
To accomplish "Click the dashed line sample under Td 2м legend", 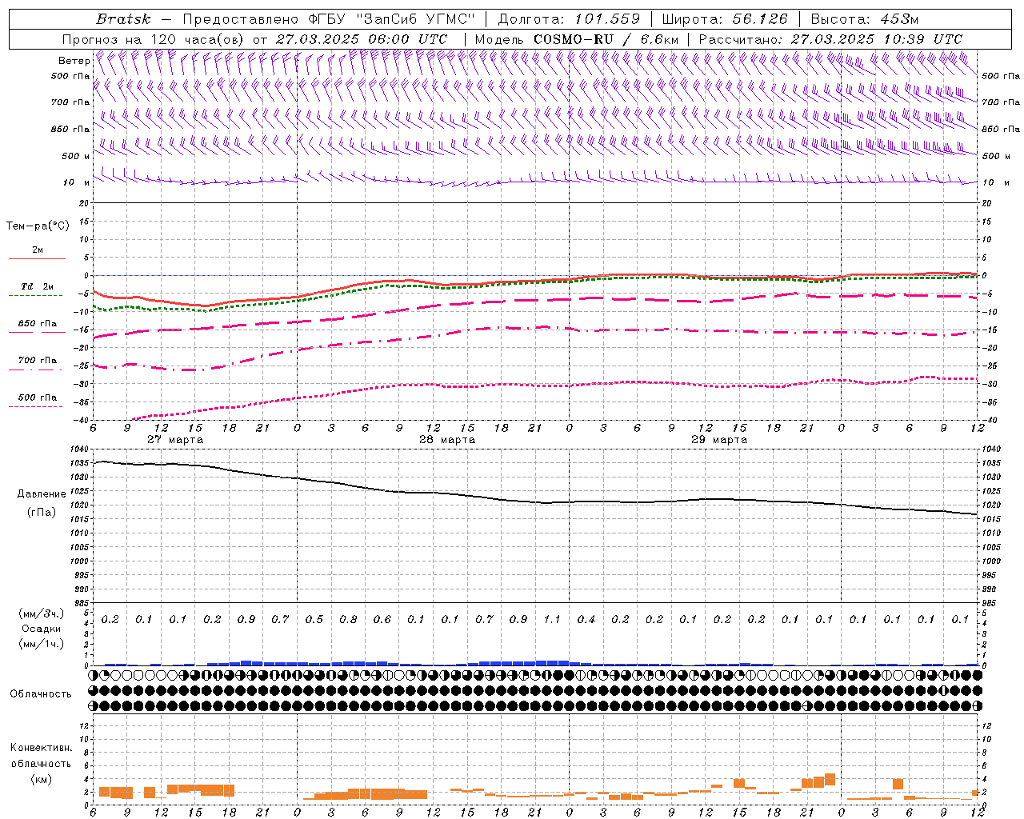I will click(x=35, y=296).
